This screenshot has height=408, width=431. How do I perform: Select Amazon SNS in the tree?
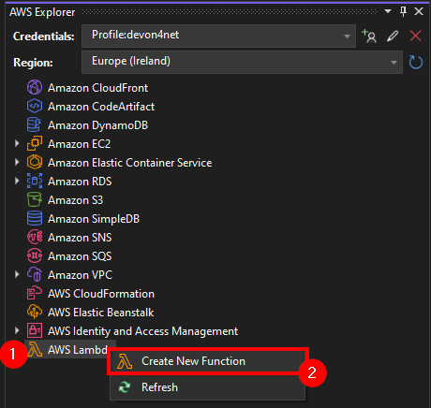(80, 238)
